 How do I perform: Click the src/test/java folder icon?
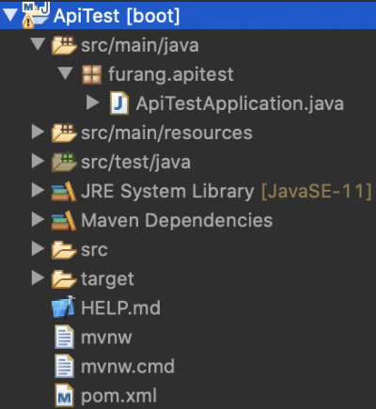[64, 162]
